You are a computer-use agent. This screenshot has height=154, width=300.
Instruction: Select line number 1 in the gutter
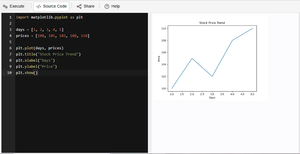(10, 17)
